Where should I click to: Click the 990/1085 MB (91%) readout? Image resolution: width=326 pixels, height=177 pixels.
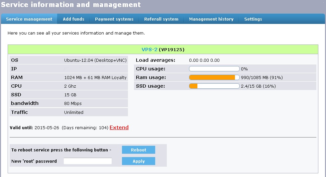coord(262,77)
